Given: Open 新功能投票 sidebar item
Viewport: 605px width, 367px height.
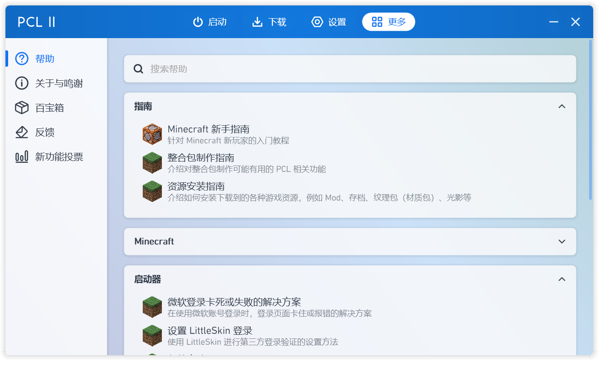Looking at the screenshot, I should click(56, 157).
